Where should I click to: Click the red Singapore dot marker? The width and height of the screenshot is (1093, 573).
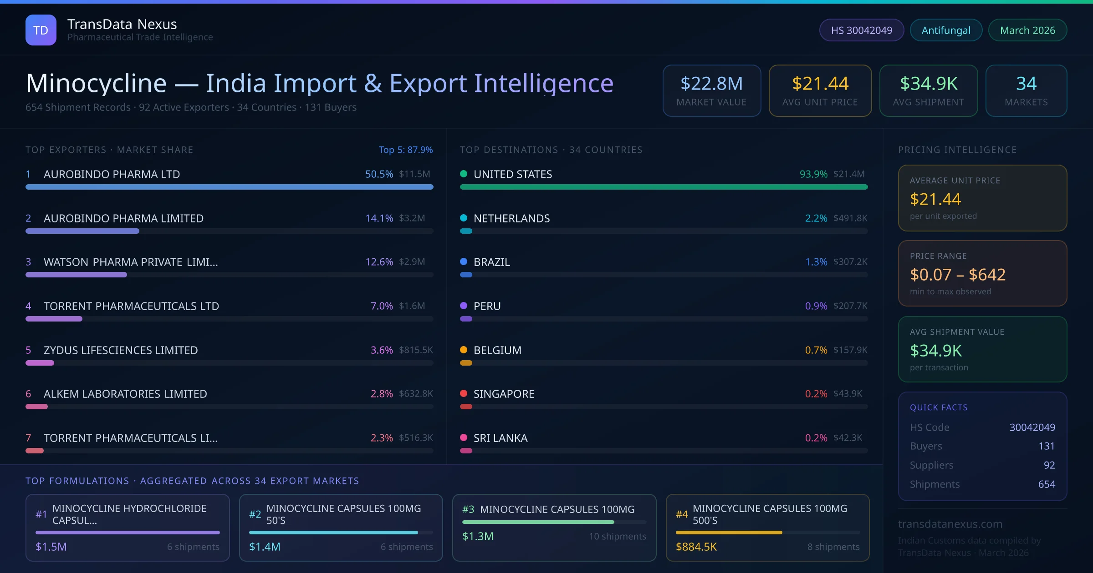(464, 393)
